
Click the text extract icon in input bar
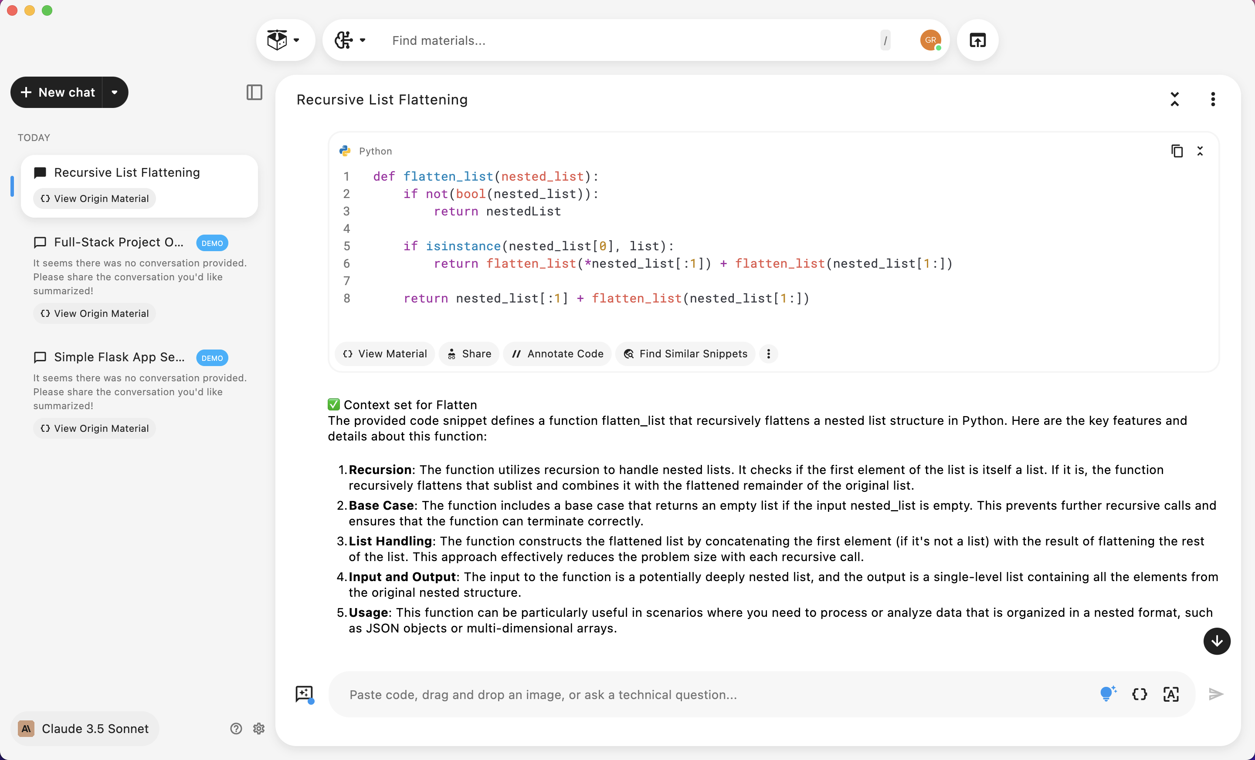(1170, 694)
